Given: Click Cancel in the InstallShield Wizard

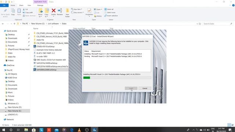Looking at the screenshot, I should [145, 88].
